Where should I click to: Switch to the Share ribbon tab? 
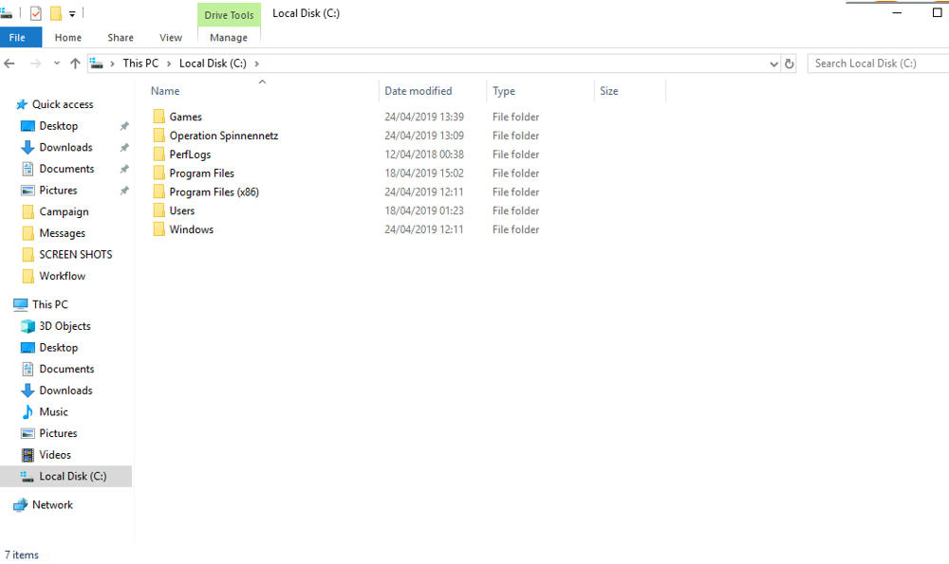point(121,38)
